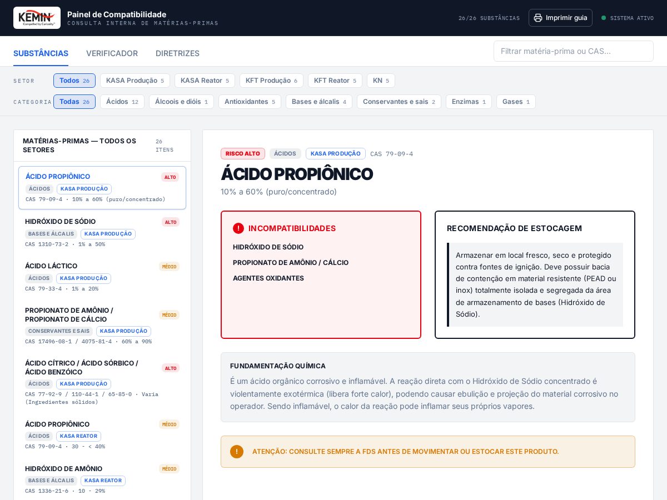
Task: Filter by KFT Reator sector chip
Action: coord(335,81)
